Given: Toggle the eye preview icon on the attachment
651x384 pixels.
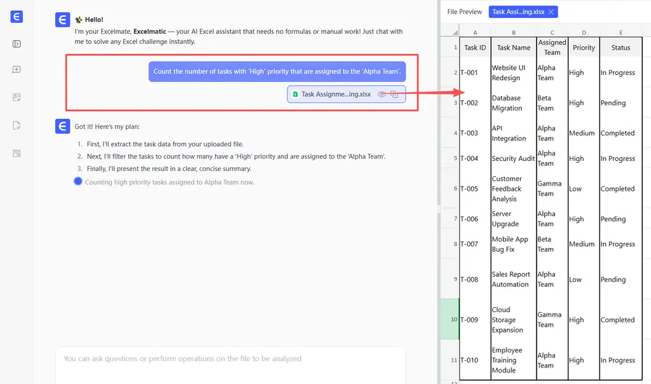Looking at the screenshot, I should click(381, 94).
